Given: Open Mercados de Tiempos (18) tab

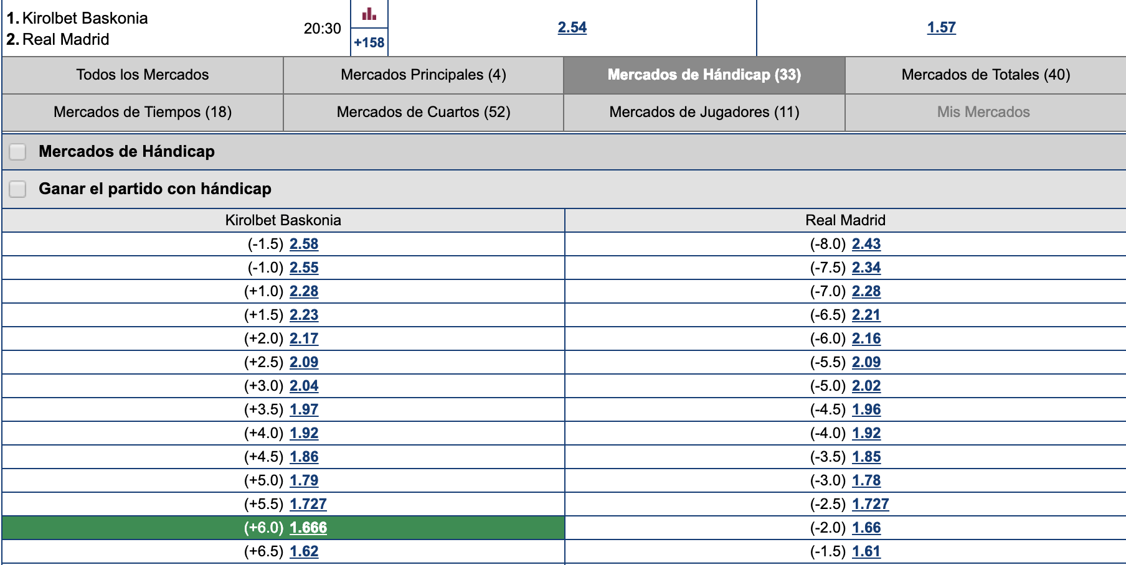Looking at the screenshot, I should [143, 112].
